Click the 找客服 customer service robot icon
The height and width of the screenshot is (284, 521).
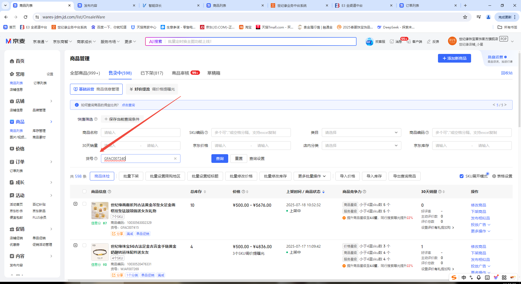[x=369, y=41]
